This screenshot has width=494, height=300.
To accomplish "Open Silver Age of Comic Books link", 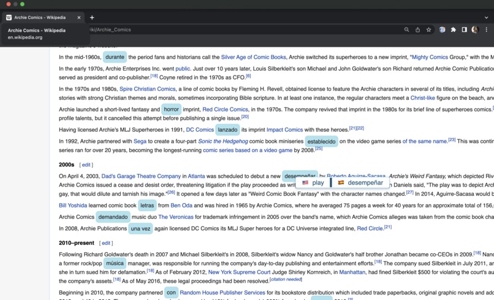I will tap(253, 57).
